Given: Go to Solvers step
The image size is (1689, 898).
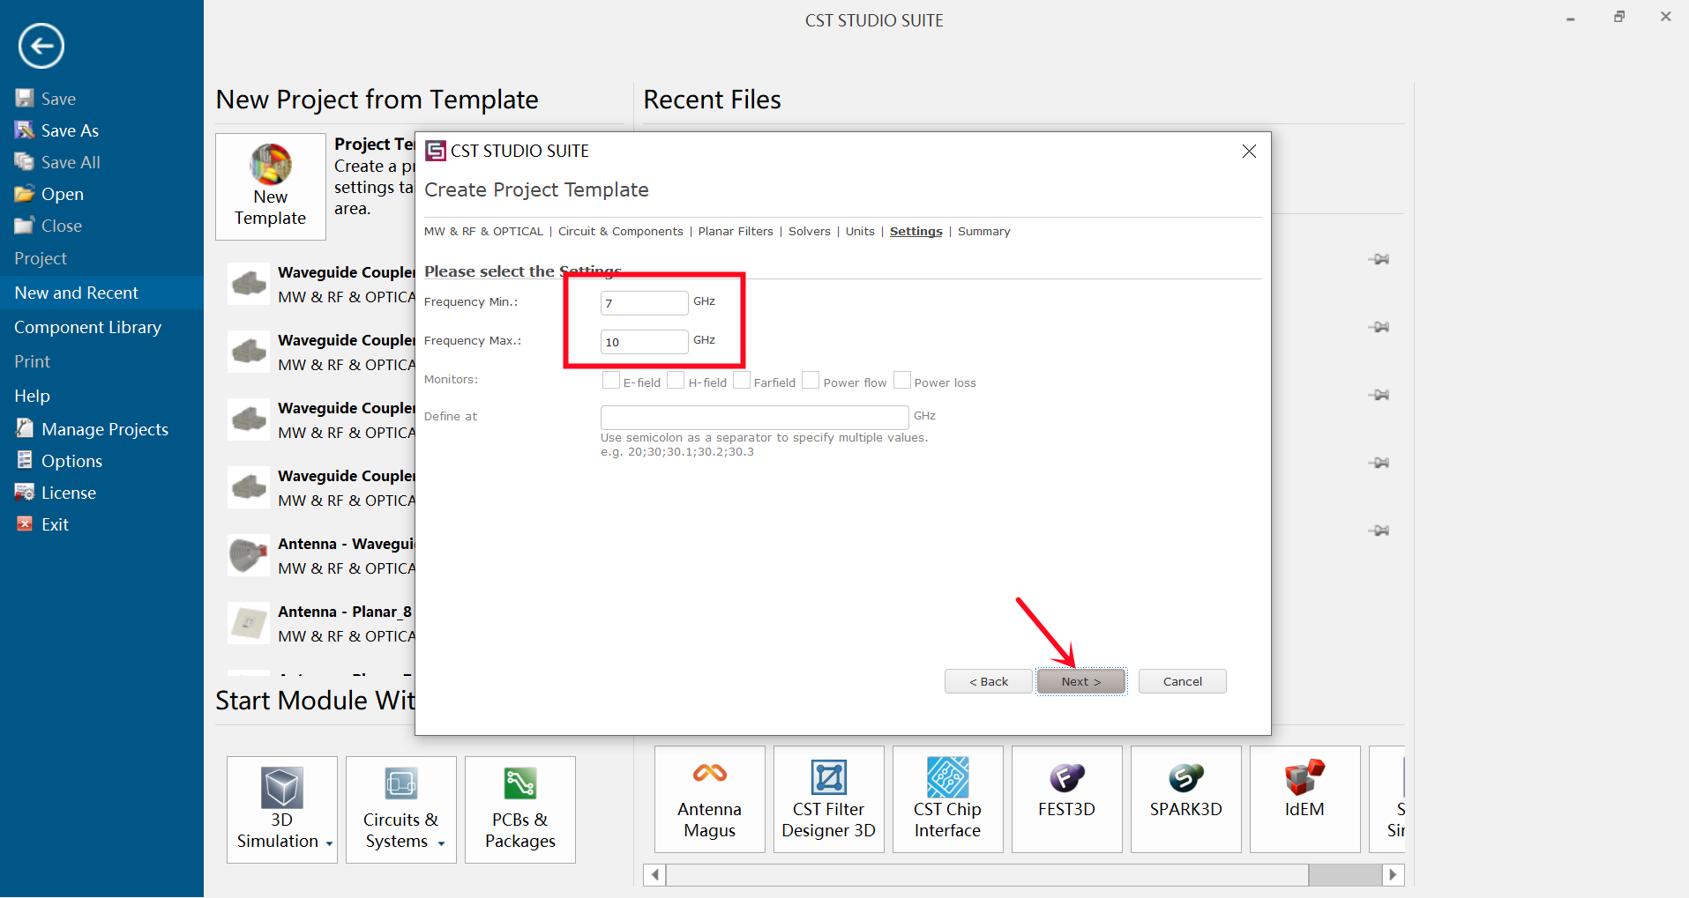Looking at the screenshot, I should 810,232.
